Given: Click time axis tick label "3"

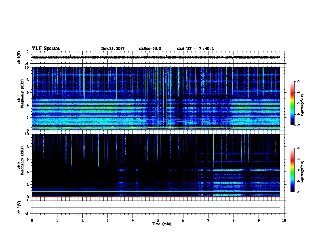Looking at the screenshot, I should pos(107,220).
